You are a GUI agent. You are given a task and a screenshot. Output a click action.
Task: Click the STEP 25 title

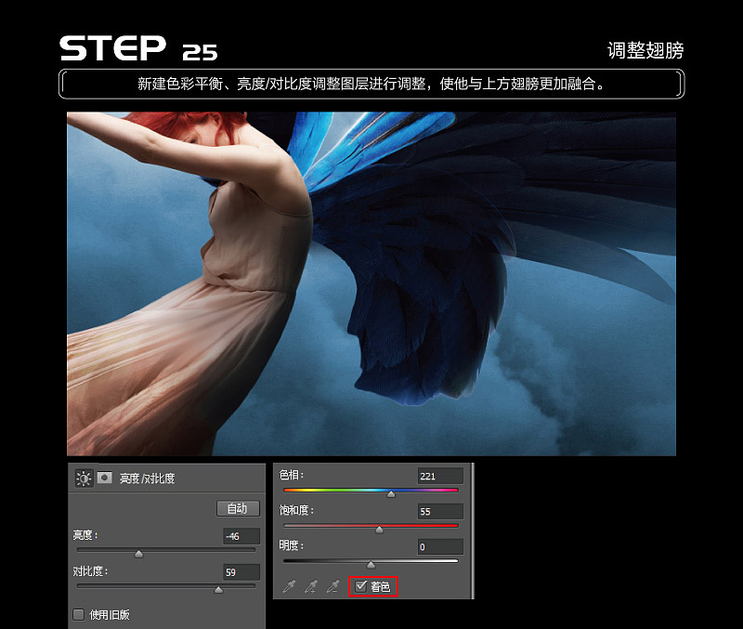pyautogui.click(x=138, y=48)
